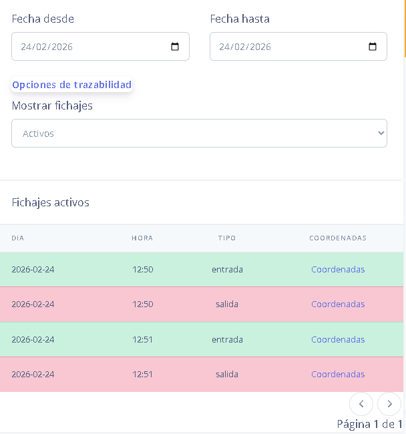Viewport: 406px width, 434px height.
Task: Click the COORDENADAS column header
Action: click(x=338, y=238)
